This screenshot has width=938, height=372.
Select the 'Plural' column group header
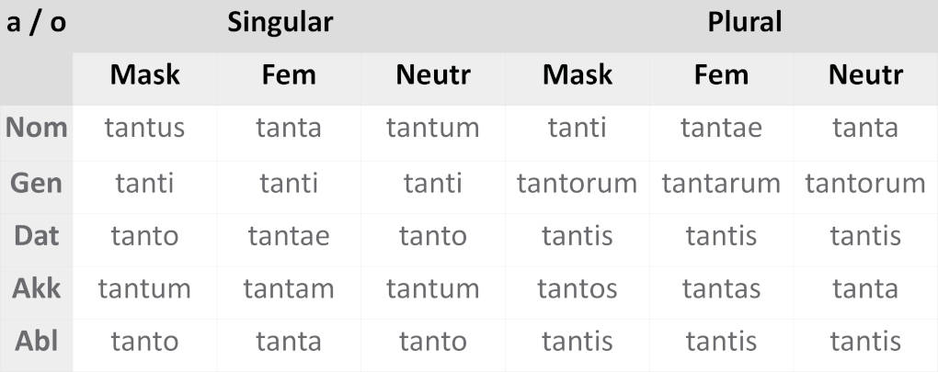pos(744,23)
